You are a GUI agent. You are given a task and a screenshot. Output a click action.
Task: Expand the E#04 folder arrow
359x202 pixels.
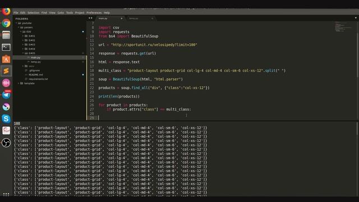[x=23, y=49]
